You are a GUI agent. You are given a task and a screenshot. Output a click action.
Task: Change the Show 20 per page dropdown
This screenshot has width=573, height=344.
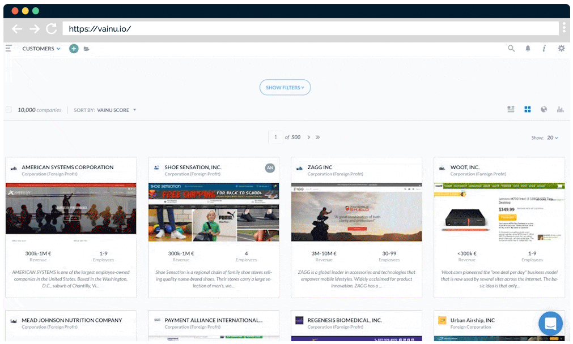552,137
